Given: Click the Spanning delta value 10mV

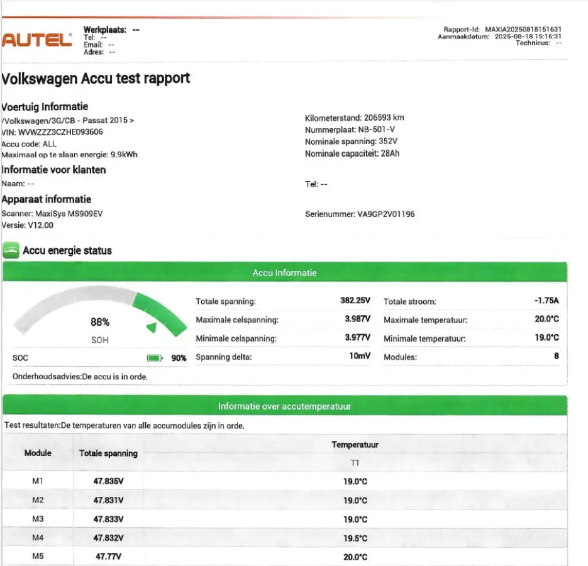Looking at the screenshot, I should click(x=360, y=355).
